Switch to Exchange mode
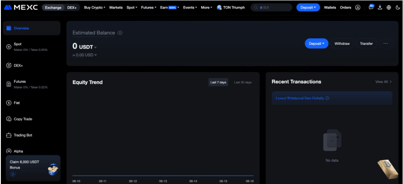Screen dimensions: 403x184 53,7
